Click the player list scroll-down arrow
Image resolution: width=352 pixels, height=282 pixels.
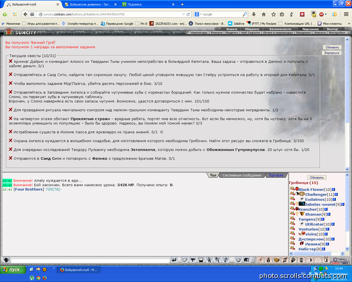[347, 249]
